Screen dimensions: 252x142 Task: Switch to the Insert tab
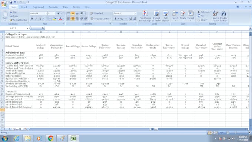pyautogui.click(x=24, y=7)
